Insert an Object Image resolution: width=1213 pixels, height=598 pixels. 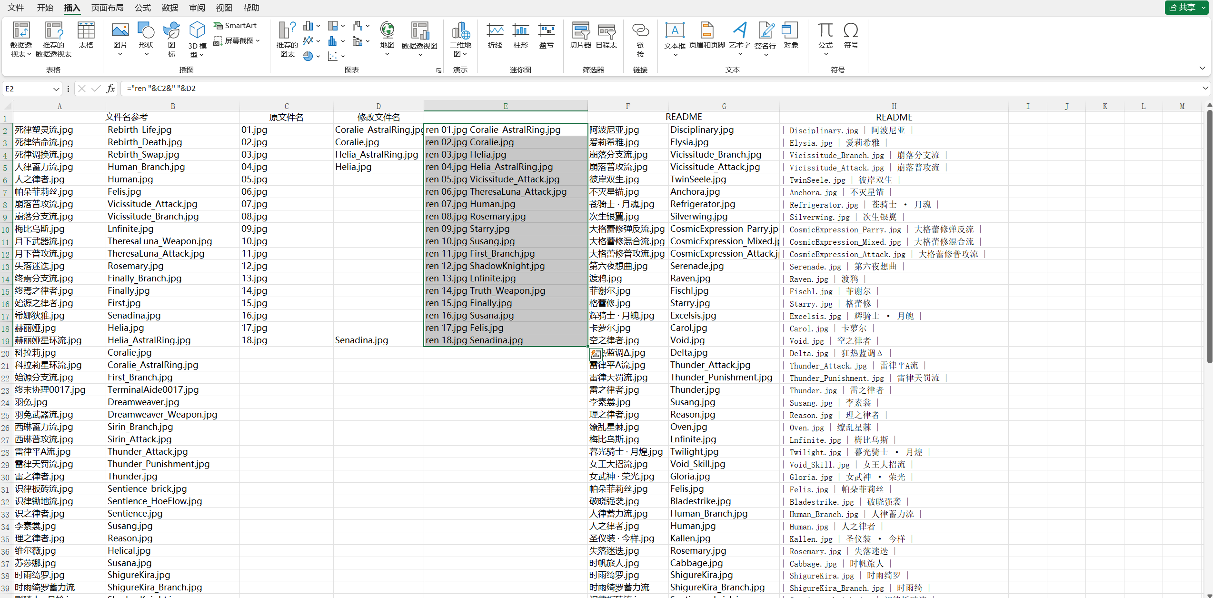pos(791,35)
